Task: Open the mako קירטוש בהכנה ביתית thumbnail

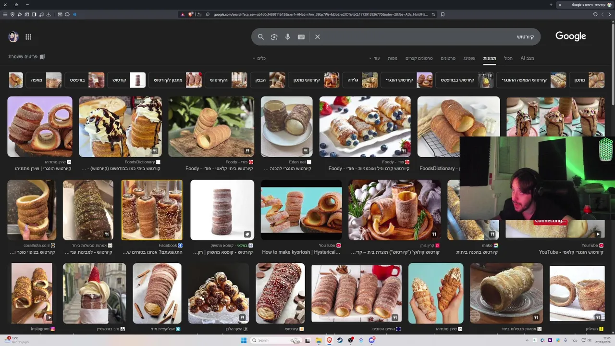Action: coord(473,210)
